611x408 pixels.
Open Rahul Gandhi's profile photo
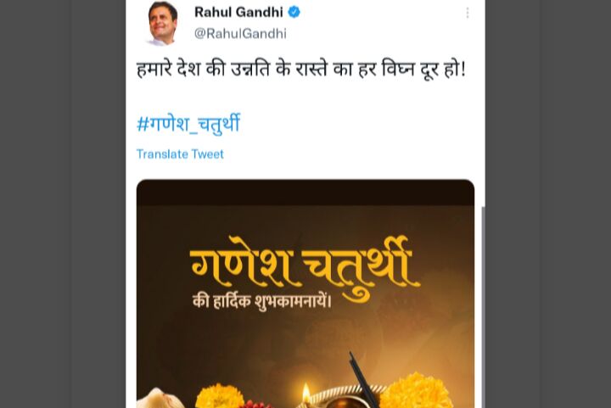pos(162,24)
